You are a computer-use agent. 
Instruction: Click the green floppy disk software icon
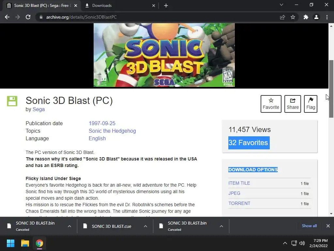pyautogui.click(x=12, y=101)
